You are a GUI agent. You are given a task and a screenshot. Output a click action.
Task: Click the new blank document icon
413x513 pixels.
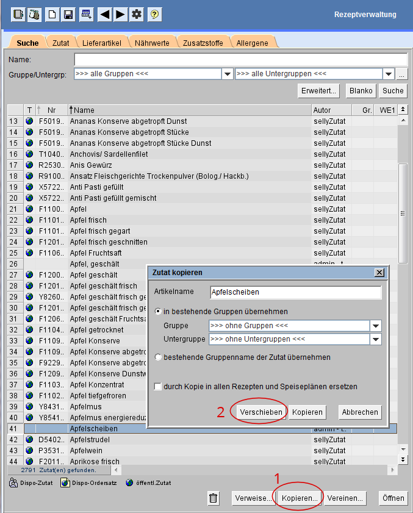(52, 14)
